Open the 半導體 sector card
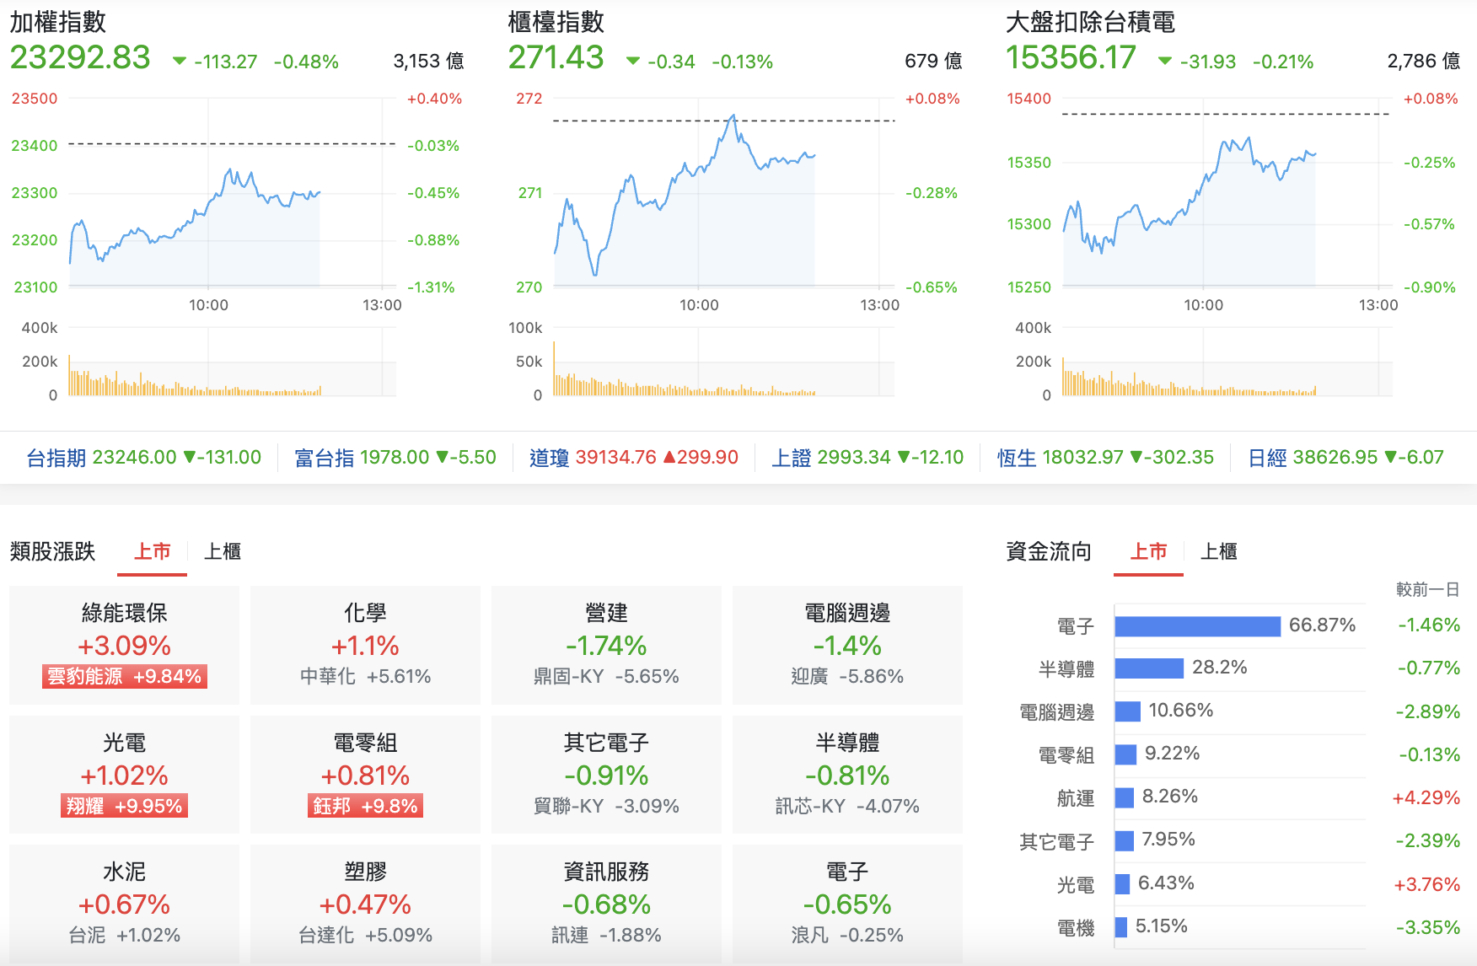This screenshot has width=1477, height=966. click(x=847, y=775)
